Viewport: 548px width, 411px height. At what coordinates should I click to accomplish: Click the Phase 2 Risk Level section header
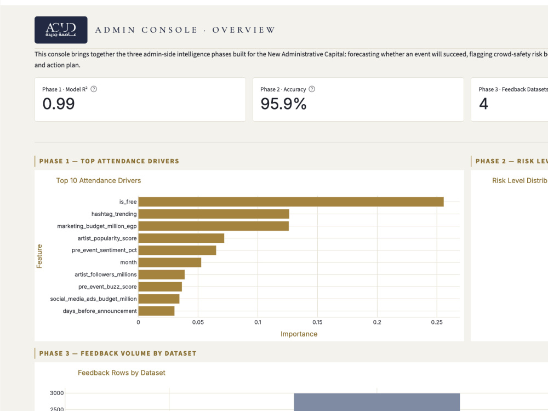click(x=512, y=161)
